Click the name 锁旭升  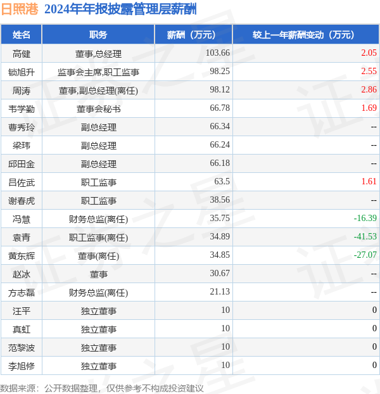pos(22,72)
